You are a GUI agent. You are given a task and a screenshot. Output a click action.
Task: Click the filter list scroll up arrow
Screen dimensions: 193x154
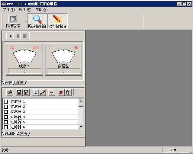coord(81,101)
